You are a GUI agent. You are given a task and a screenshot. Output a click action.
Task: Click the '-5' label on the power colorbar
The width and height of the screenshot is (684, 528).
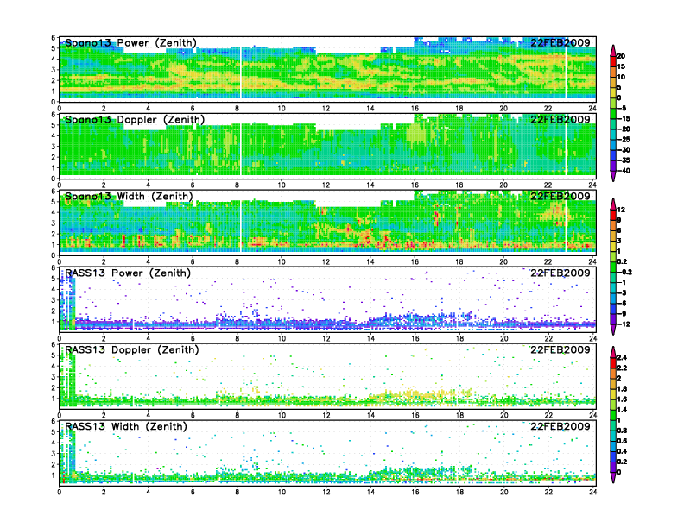(622, 108)
